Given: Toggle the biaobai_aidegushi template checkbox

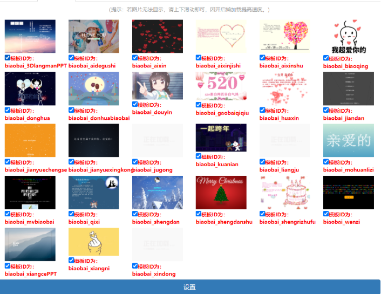Looking at the screenshot, I should tap(71, 58).
